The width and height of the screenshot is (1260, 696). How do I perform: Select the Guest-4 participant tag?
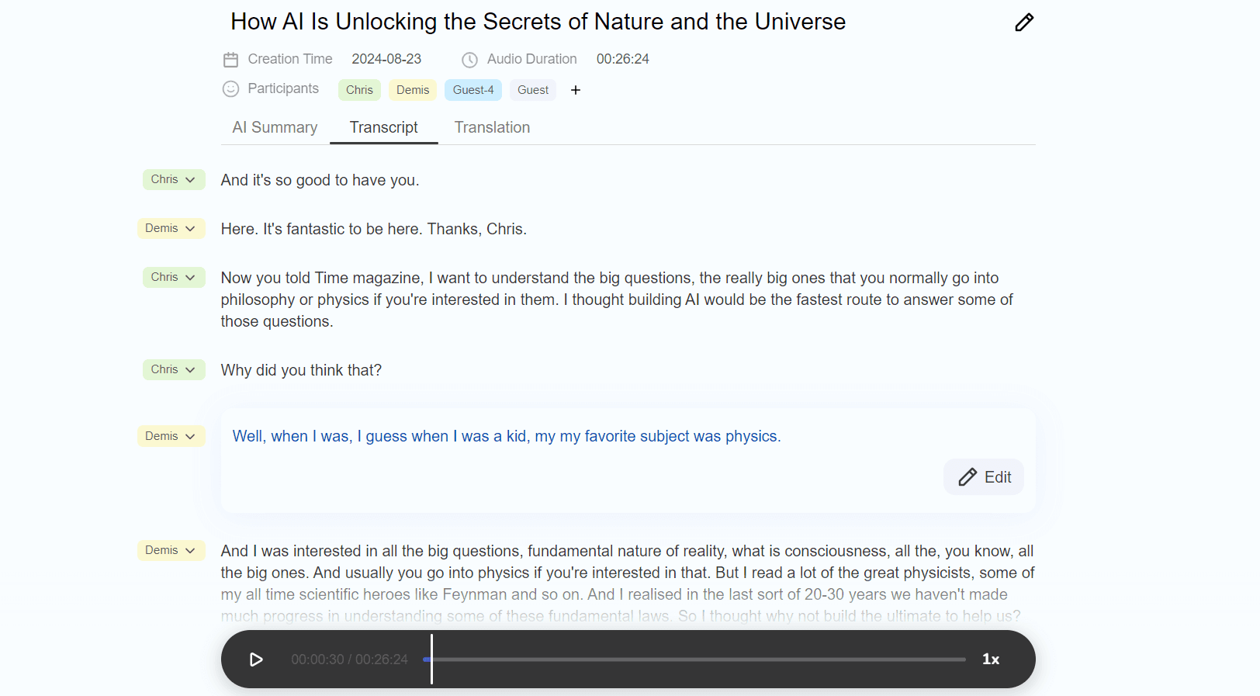[x=473, y=90]
